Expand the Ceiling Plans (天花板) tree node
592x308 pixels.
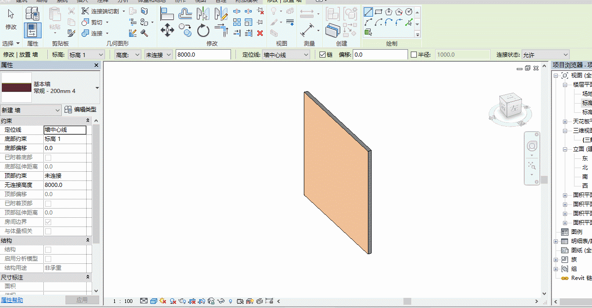(x=565, y=122)
